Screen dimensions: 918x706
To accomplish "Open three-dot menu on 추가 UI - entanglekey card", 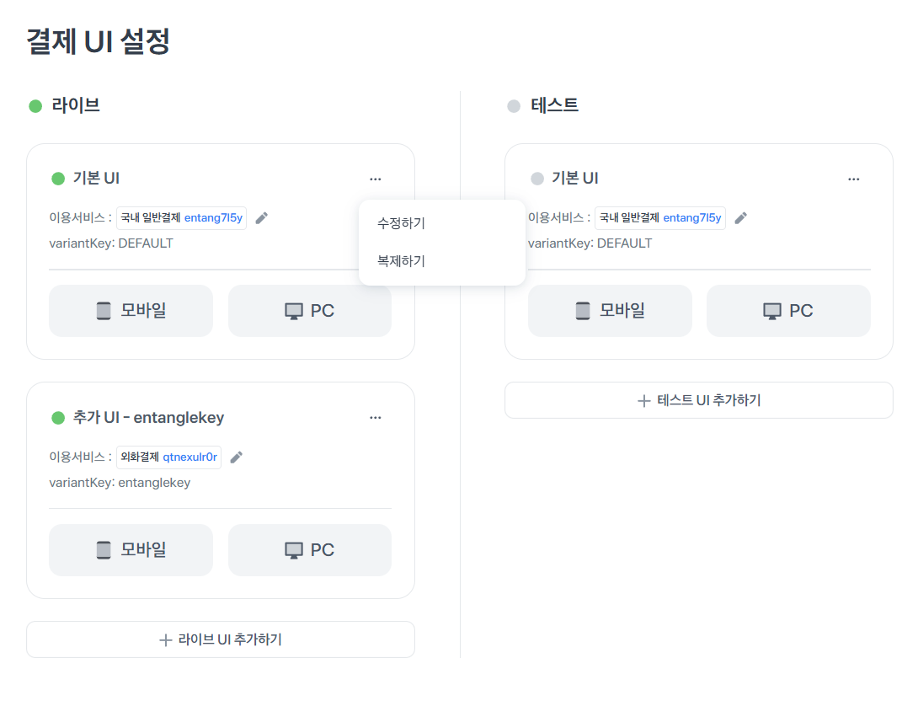I will 376,418.
